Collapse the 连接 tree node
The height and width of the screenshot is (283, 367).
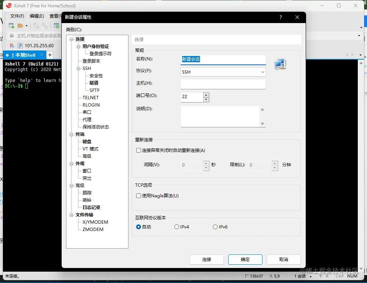click(x=72, y=39)
